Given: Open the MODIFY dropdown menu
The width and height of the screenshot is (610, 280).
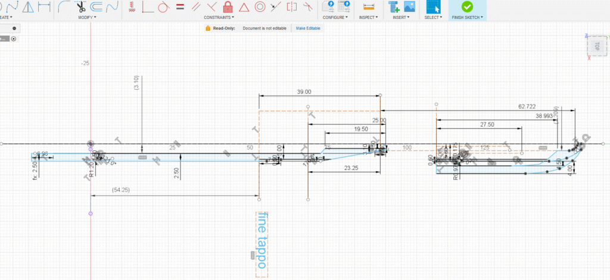Looking at the screenshot, I should (x=87, y=17).
